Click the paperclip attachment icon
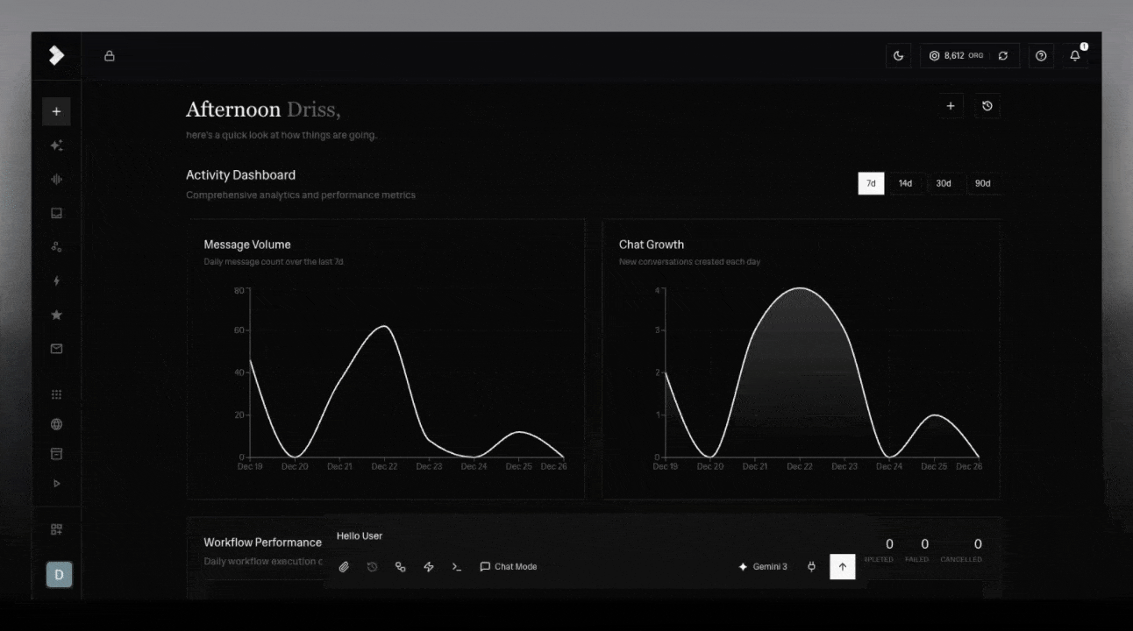 [x=344, y=567]
